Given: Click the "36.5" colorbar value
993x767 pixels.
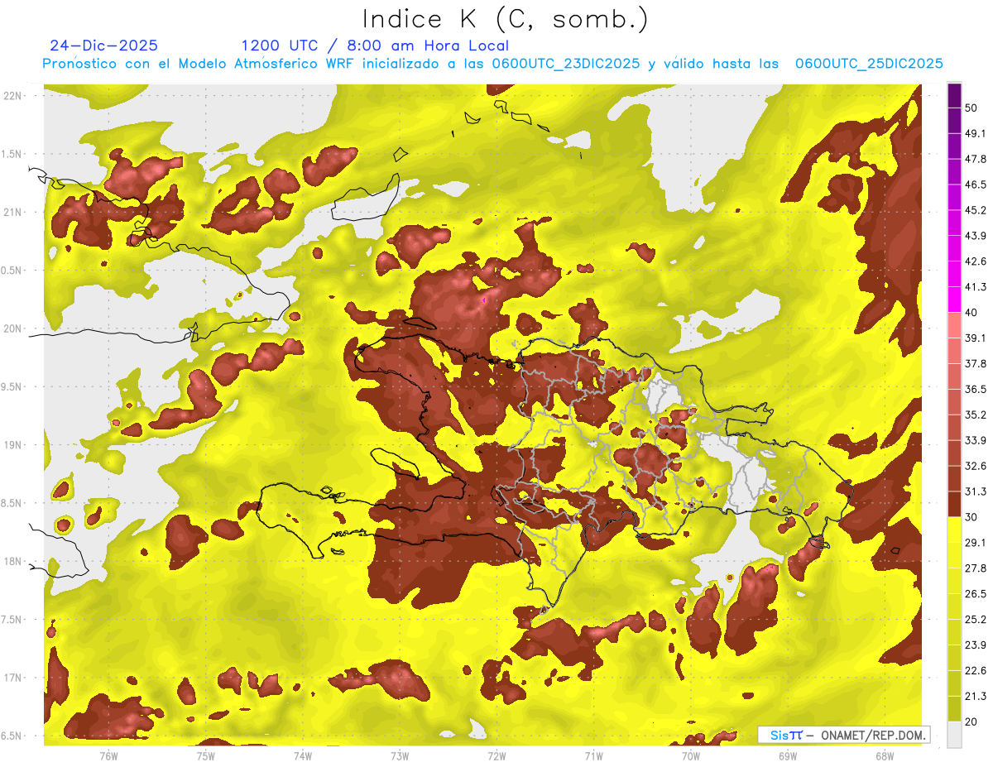Looking at the screenshot, I should click(976, 389).
